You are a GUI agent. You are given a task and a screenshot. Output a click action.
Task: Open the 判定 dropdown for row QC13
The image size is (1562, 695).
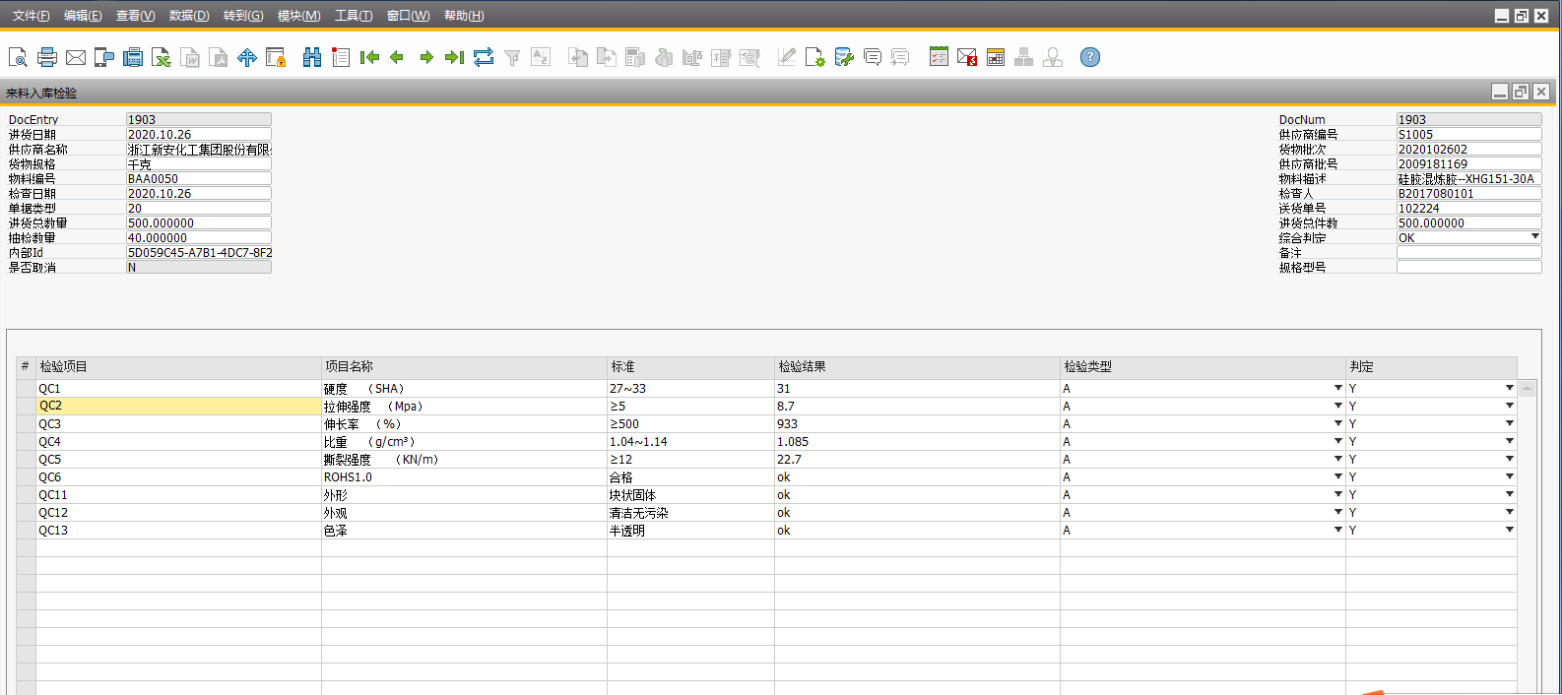pyautogui.click(x=1509, y=531)
